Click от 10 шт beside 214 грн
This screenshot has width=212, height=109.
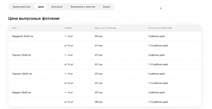tap(69, 46)
